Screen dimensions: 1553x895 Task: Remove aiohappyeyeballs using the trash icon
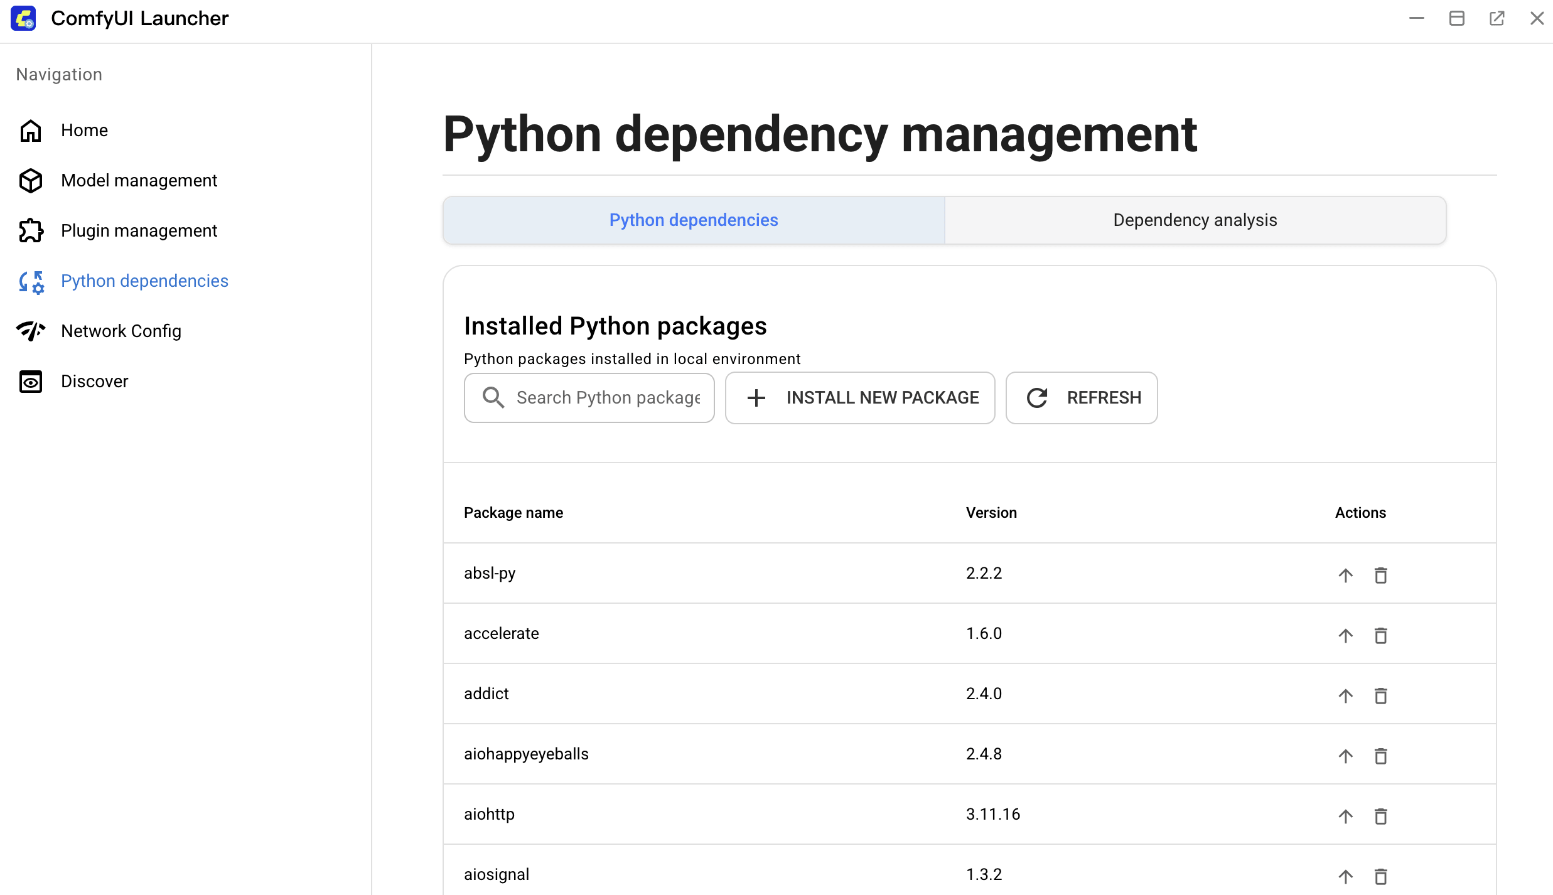coord(1380,756)
